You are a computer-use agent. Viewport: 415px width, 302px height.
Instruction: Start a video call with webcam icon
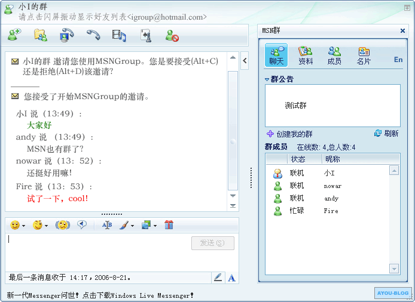(x=67, y=35)
